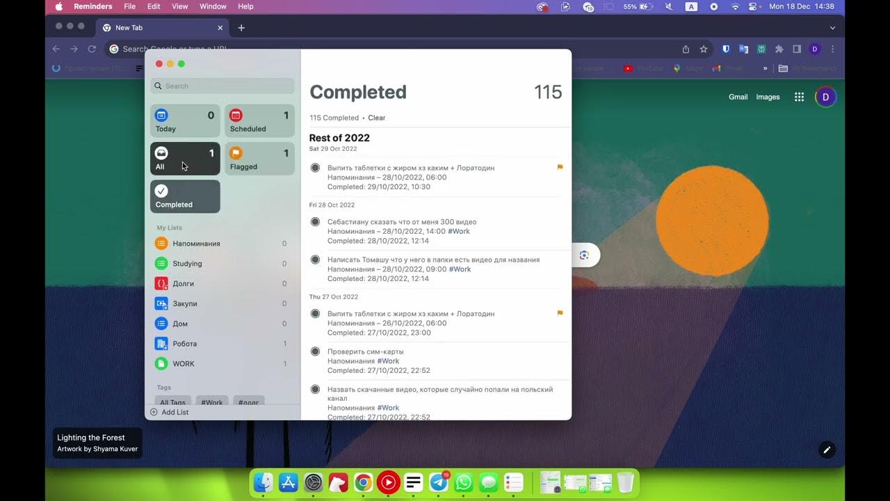This screenshot has width=890, height=501.
Task: Open the Today smart list
Action: (x=184, y=120)
